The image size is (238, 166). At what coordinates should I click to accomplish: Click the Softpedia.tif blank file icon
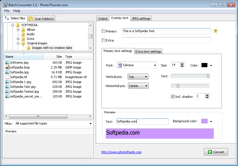7,77
